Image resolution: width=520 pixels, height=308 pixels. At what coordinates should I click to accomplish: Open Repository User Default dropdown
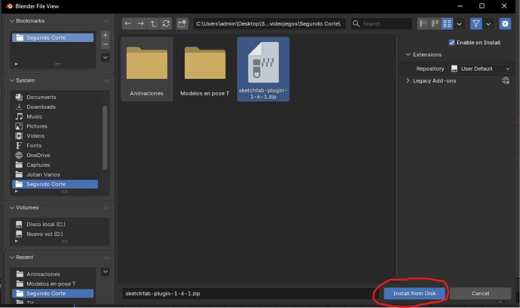(480, 69)
